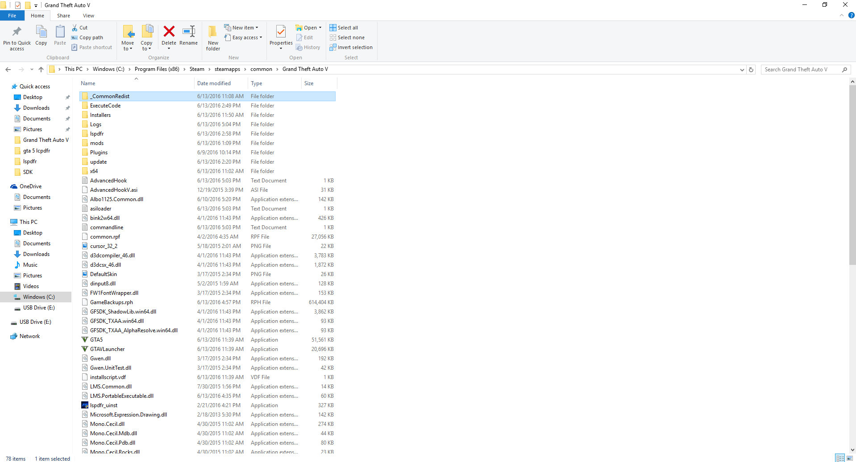Click the Copy icon in Clipboard group

41,32
